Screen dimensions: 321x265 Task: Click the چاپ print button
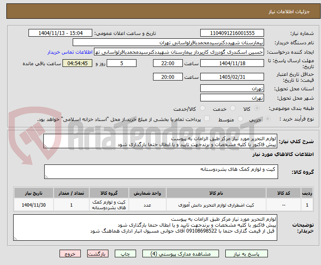(125, 254)
